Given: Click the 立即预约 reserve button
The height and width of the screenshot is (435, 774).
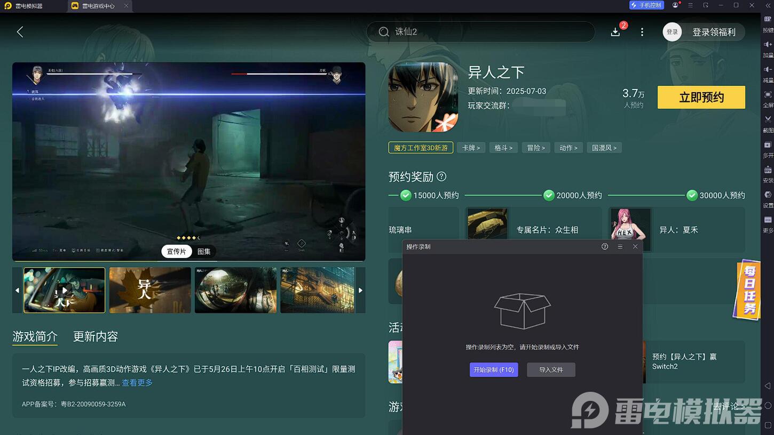Looking at the screenshot, I should coord(701,97).
